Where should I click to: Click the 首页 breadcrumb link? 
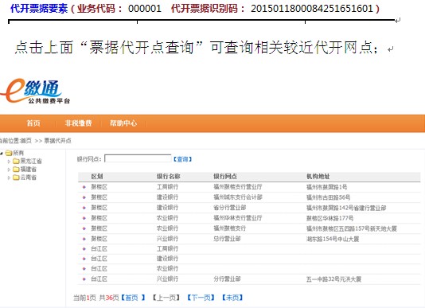[x=26, y=141]
